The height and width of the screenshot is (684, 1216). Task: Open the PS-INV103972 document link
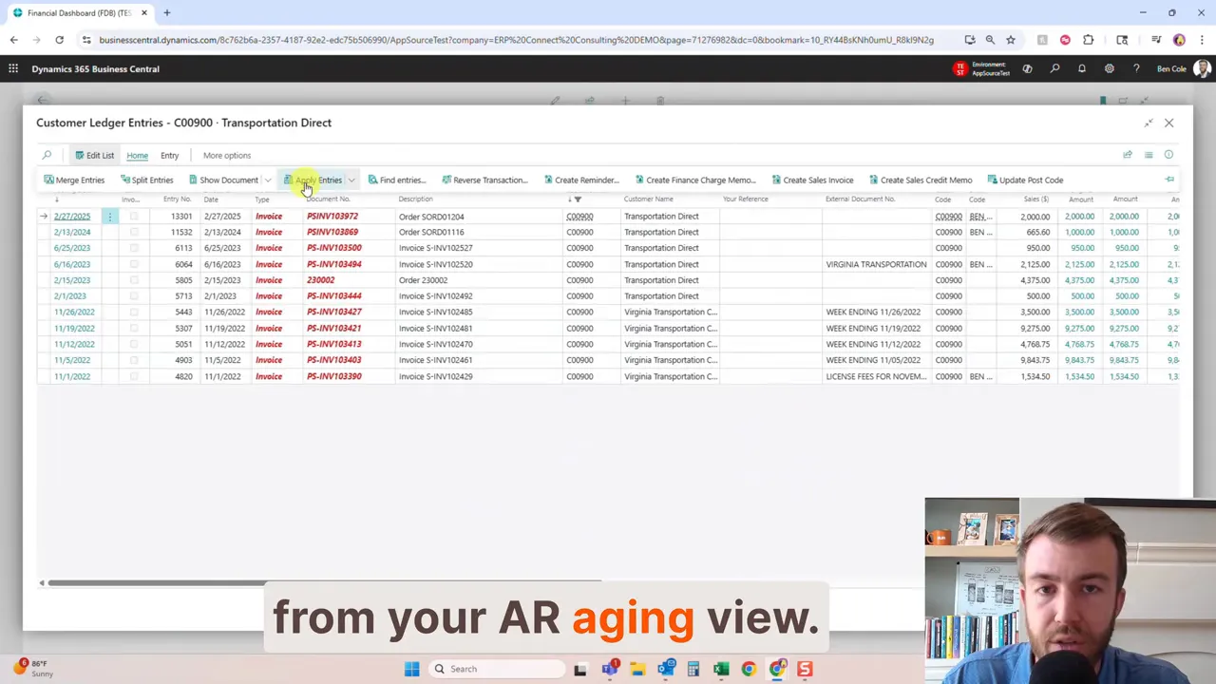332,216
